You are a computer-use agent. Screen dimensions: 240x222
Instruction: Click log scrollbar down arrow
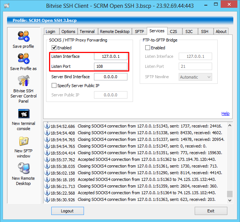(x=230, y=201)
